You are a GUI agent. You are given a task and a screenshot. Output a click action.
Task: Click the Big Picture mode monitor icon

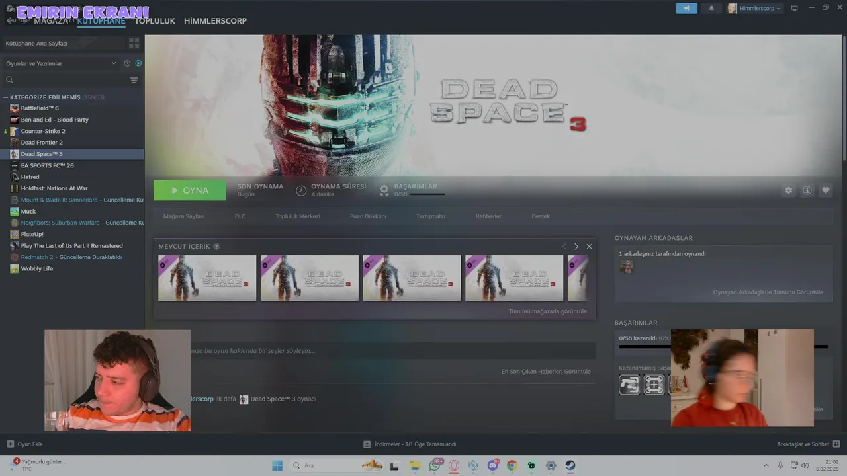pyautogui.click(x=795, y=8)
